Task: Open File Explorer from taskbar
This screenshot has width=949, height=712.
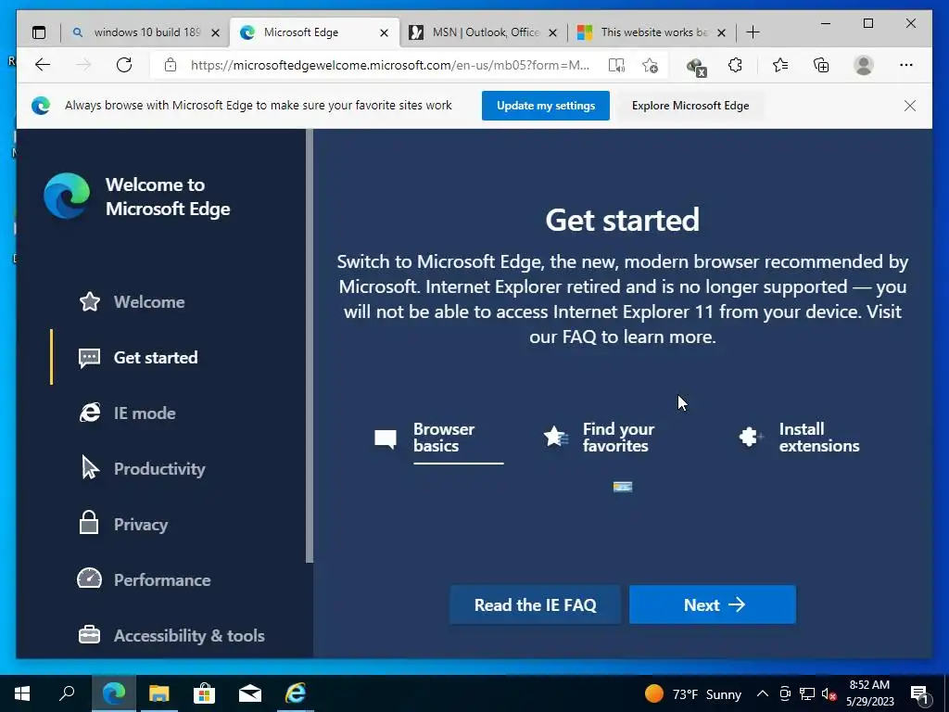Action: [x=159, y=693]
